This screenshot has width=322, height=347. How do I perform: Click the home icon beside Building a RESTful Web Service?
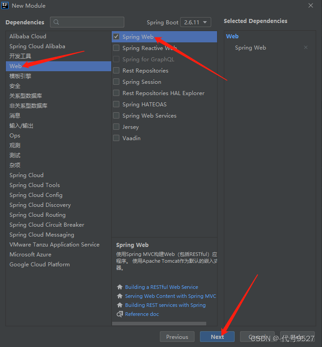[120, 287]
